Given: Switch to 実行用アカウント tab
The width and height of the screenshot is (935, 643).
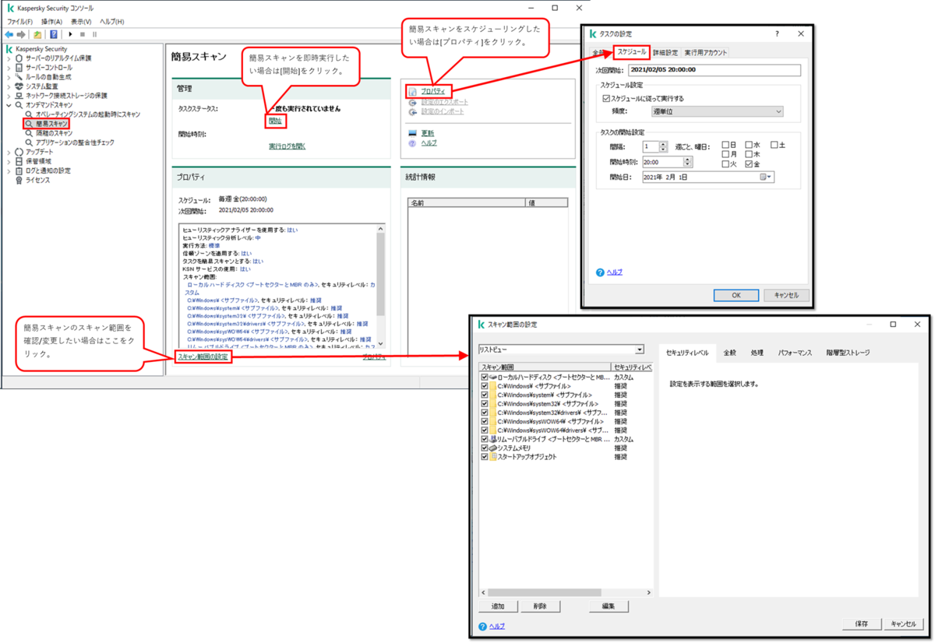Looking at the screenshot, I should (706, 53).
